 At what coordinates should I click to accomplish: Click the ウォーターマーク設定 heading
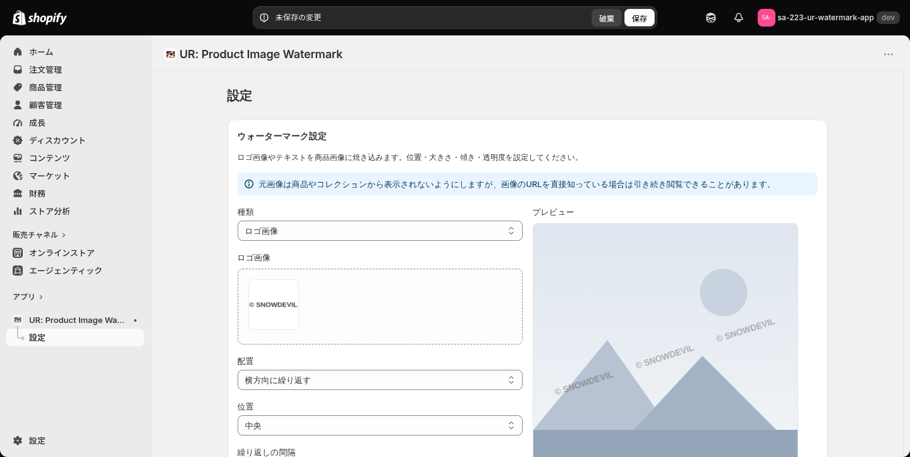(x=282, y=136)
